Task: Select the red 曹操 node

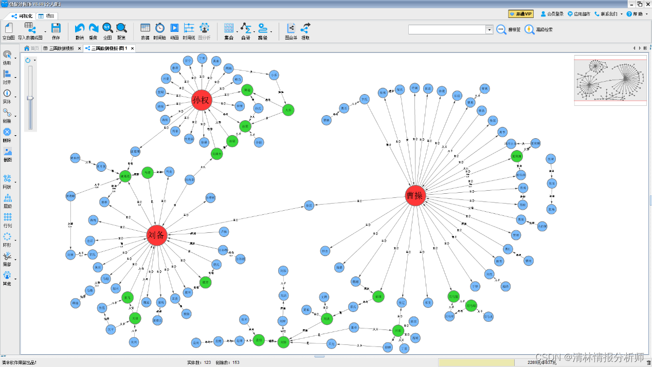Action: pyautogui.click(x=414, y=196)
